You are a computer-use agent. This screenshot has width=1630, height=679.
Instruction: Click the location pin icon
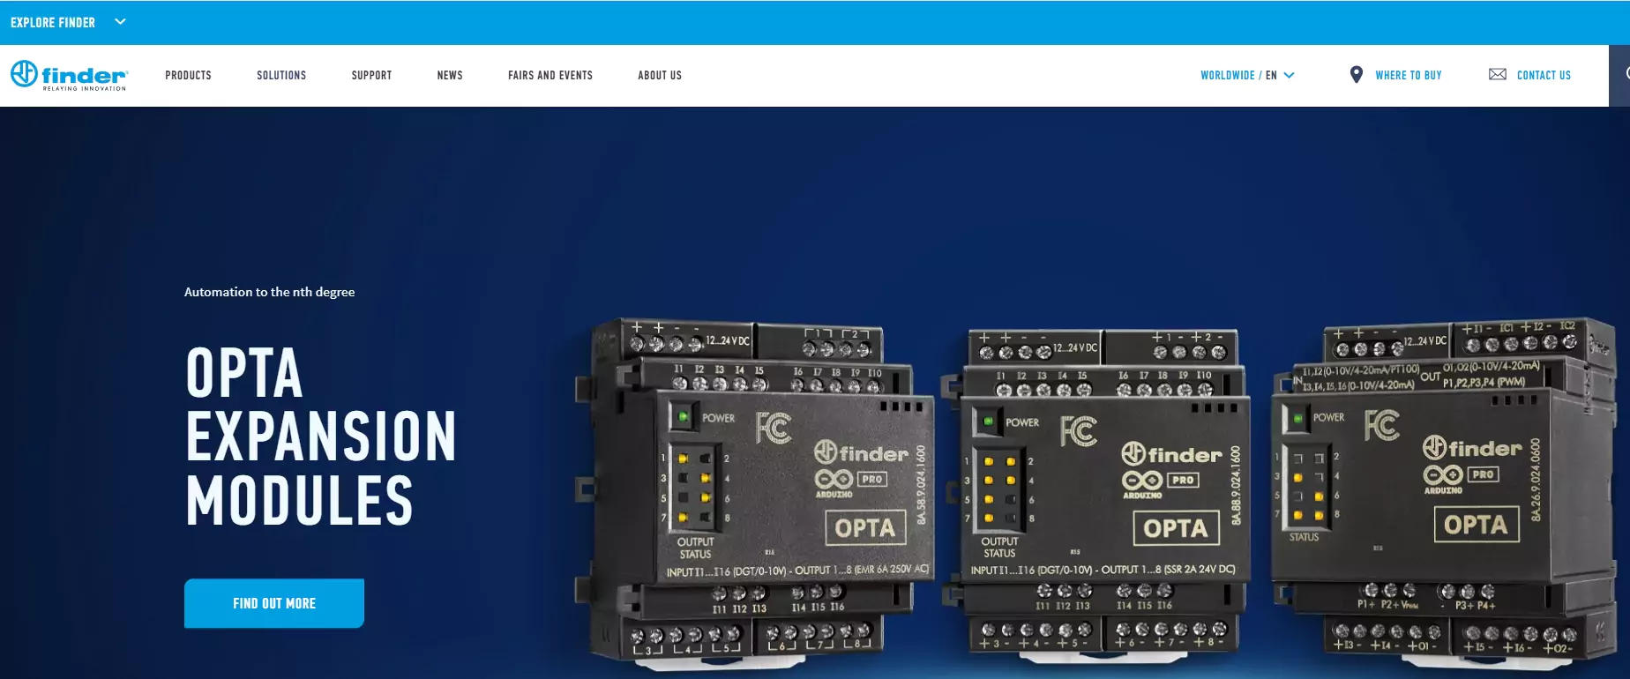[1356, 75]
